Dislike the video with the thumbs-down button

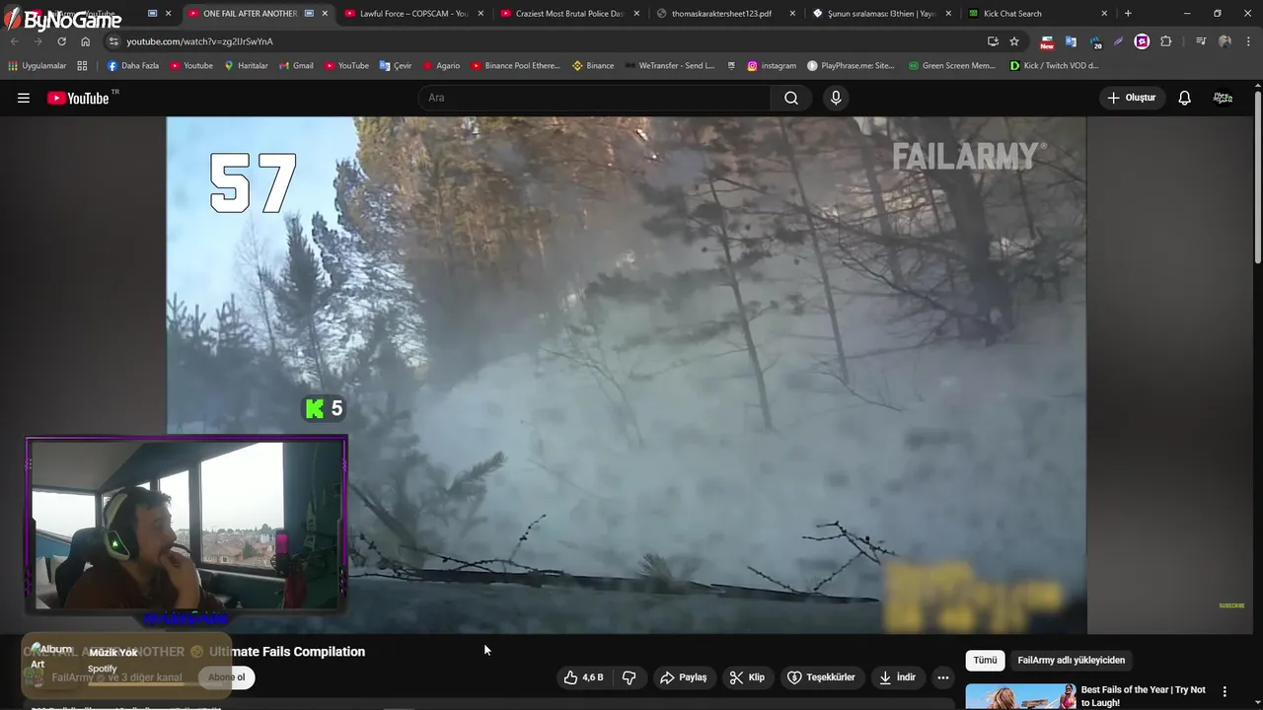pos(629,677)
